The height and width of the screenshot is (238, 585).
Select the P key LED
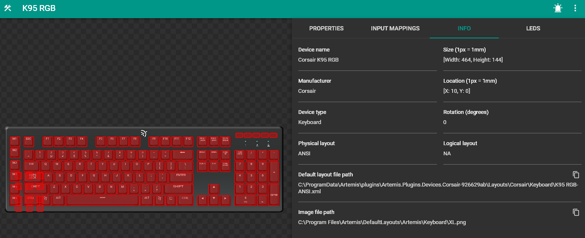pos(148,166)
